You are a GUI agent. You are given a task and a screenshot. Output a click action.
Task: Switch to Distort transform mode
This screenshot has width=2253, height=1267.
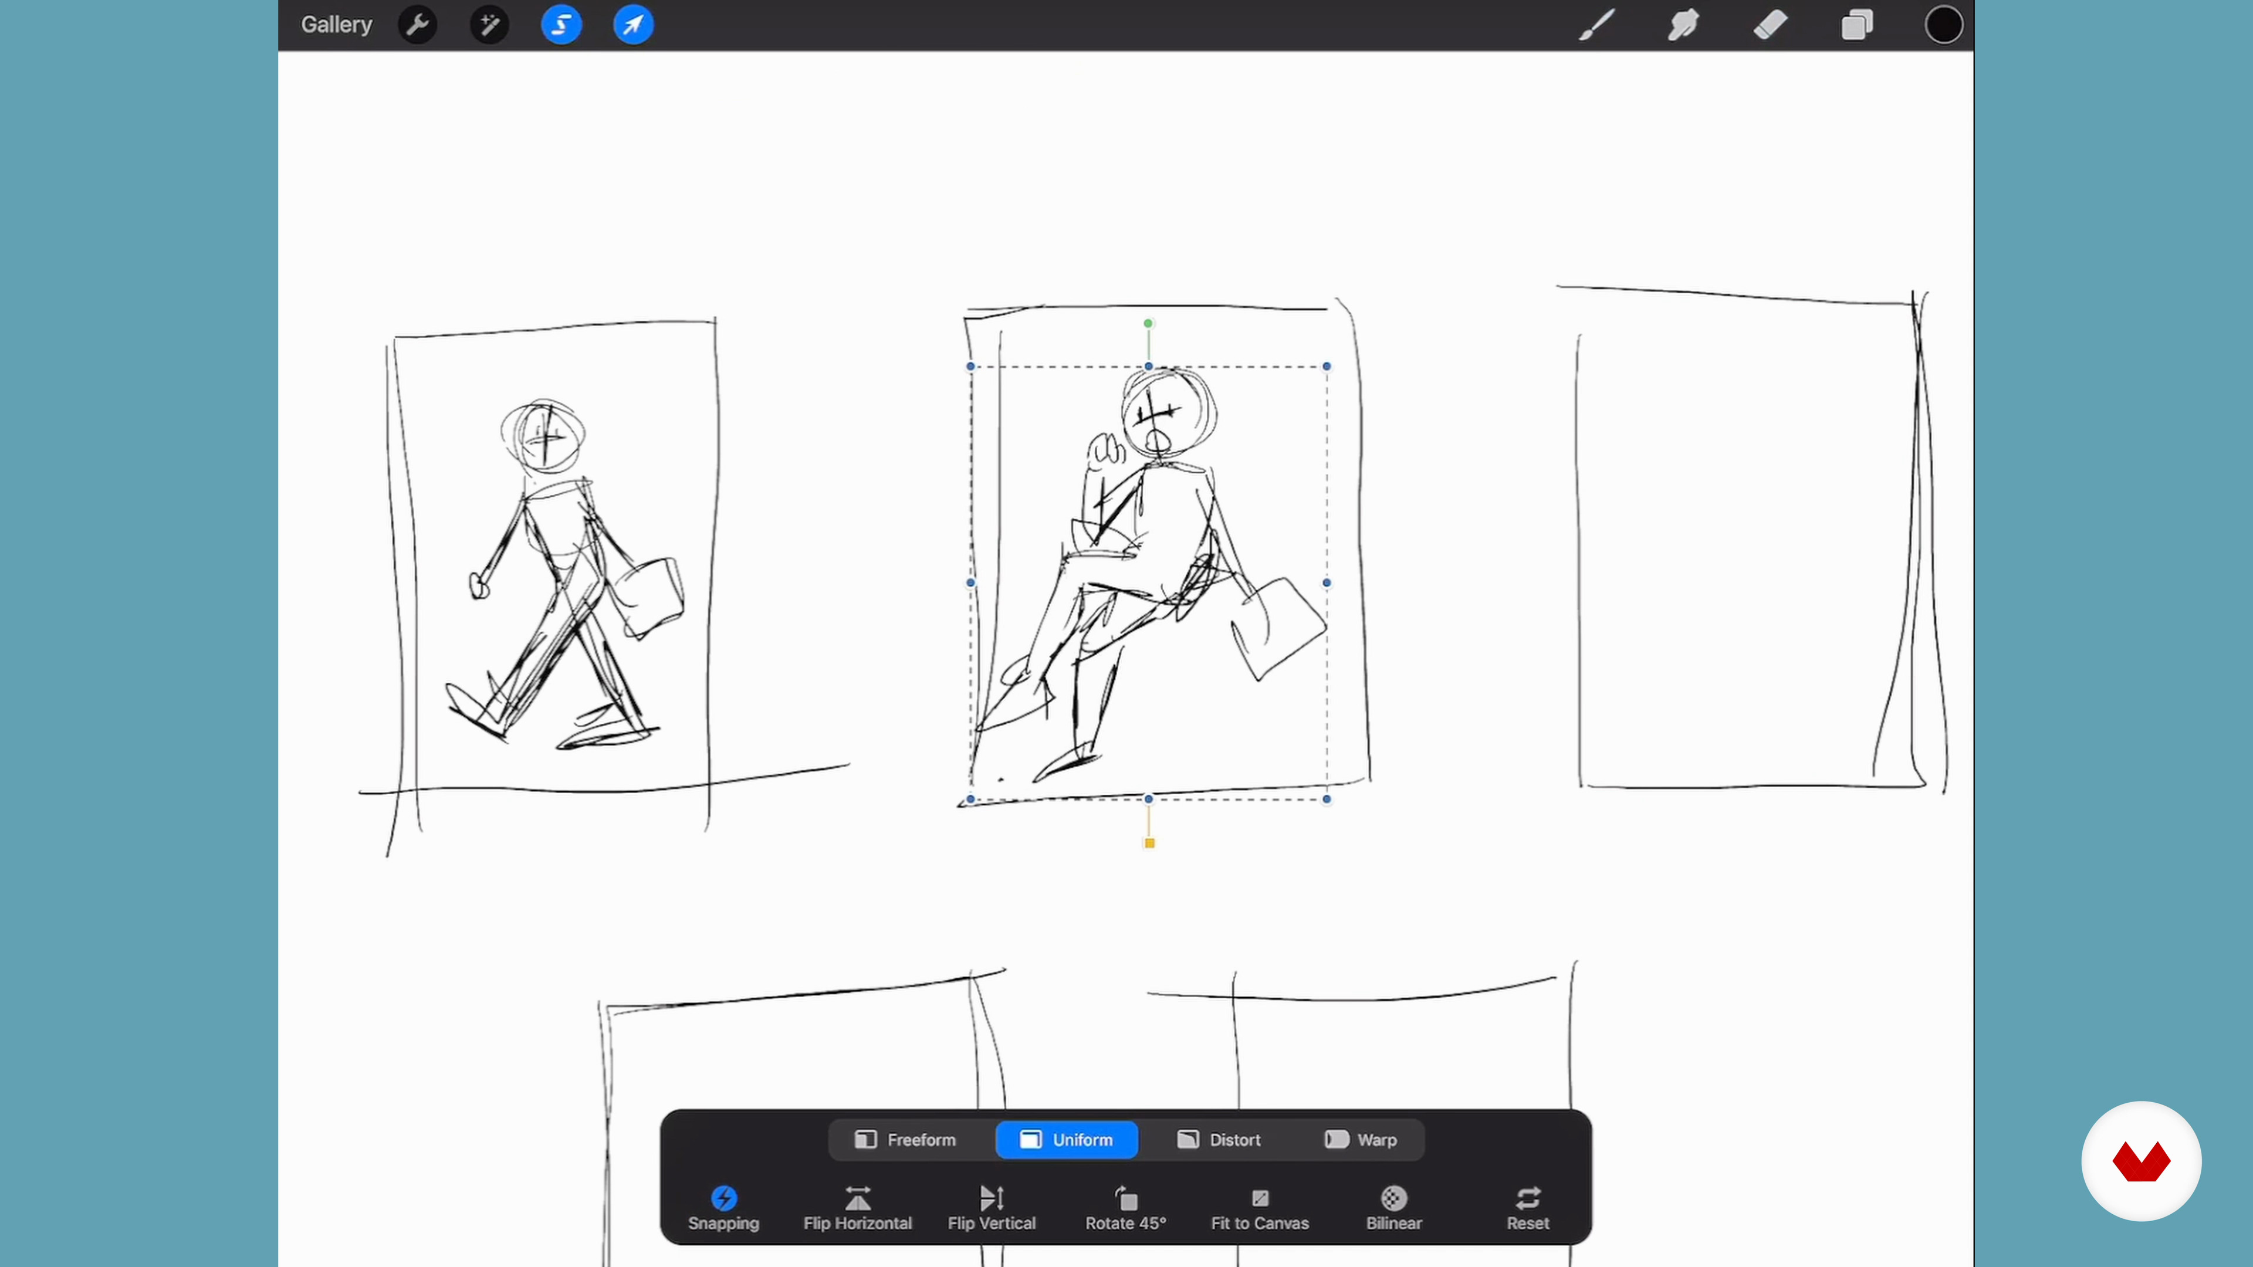point(1219,1139)
